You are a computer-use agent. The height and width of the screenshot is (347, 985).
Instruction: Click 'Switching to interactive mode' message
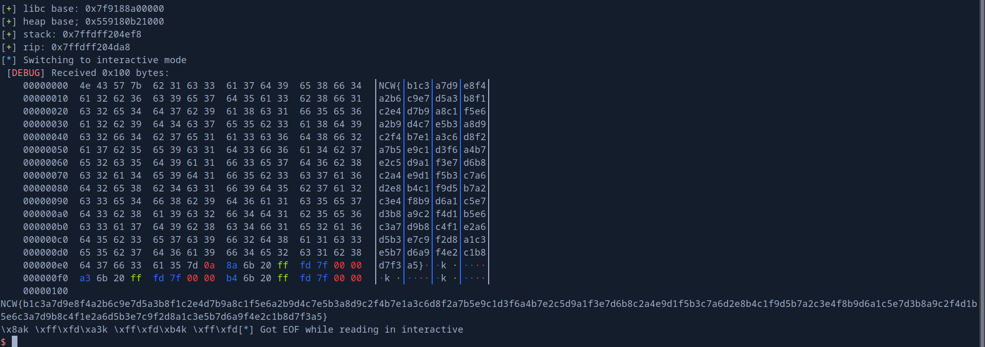[x=105, y=60]
